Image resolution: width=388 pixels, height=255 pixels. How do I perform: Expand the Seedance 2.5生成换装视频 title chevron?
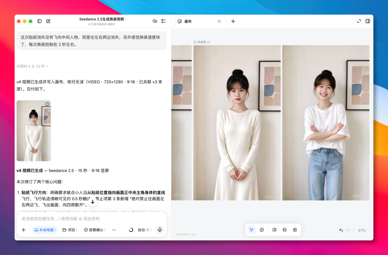pos(125,19)
